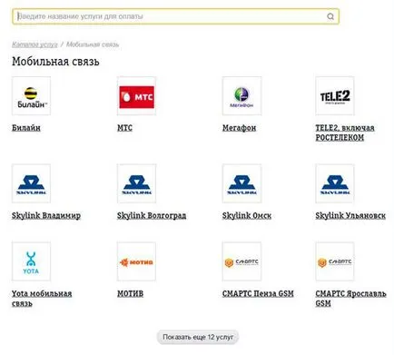Click the СМАРТС Пенза GSM logo icon
Viewport: 394px width, 355px height.
tap(241, 261)
